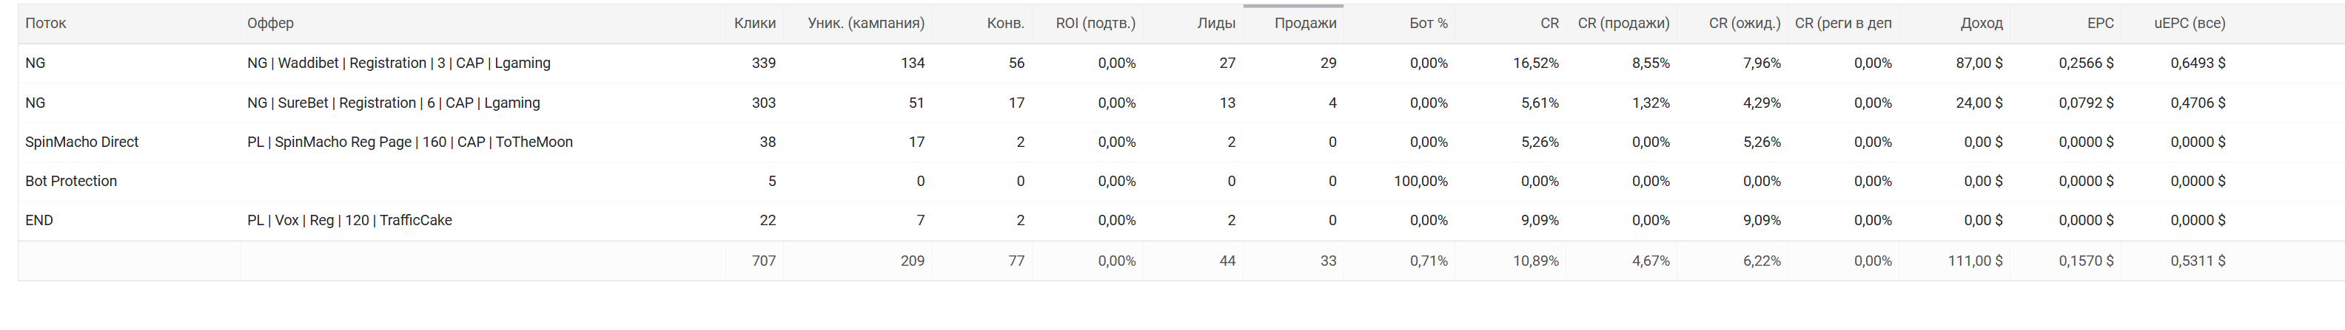Sort by Продажи column header
The image size is (2345, 330).
1306,24
